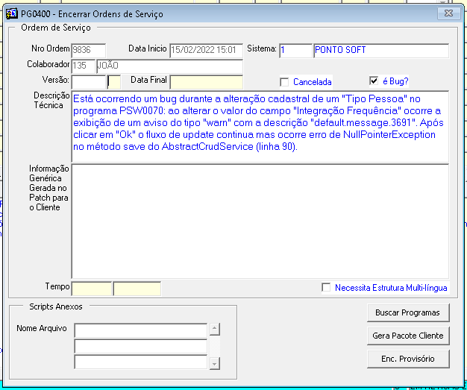Click the Descrição Técnica label
The width and height of the screenshot is (467, 390).
tap(51, 101)
